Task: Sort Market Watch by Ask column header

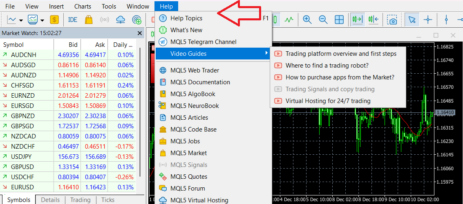Action: pos(94,45)
